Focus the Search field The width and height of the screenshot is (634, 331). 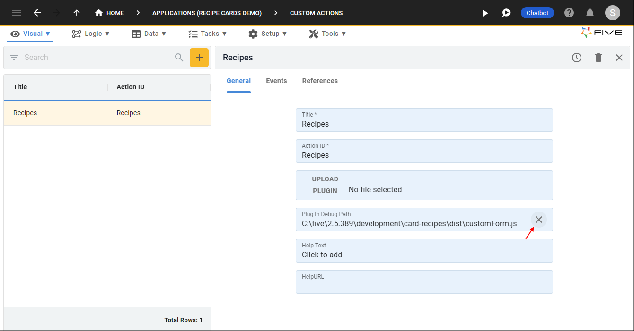pyautogui.click(x=97, y=58)
